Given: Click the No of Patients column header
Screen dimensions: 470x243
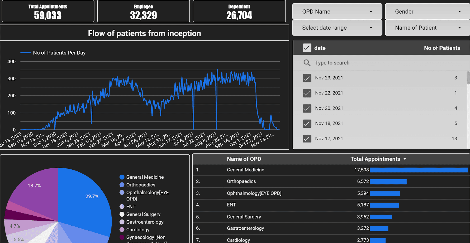Looking at the screenshot, I should (x=442, y=48).
